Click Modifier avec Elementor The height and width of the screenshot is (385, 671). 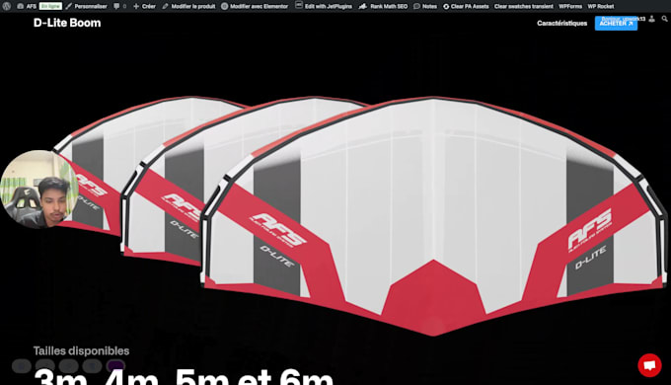tap(255, 7)
